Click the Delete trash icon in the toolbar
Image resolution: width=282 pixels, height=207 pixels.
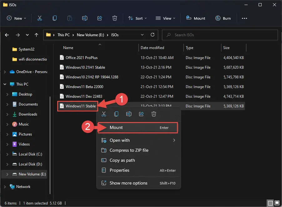coord(114,18)
